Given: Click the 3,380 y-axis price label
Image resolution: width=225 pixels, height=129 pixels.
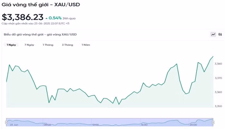Looking at the screenshot, I should tap(218, 64).
